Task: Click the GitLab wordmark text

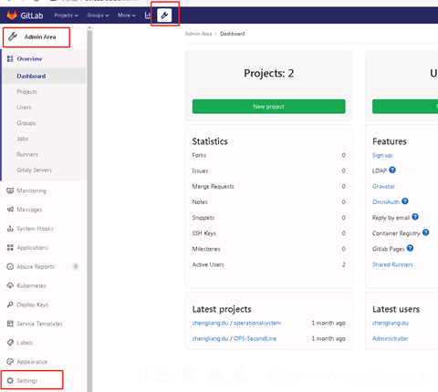Action: pyautogui.click(x=32, y=15)
